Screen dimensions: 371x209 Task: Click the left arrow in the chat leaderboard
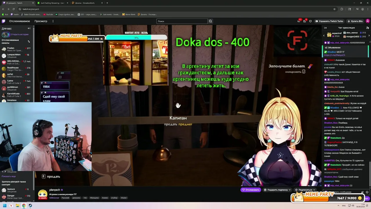point(324,35)
